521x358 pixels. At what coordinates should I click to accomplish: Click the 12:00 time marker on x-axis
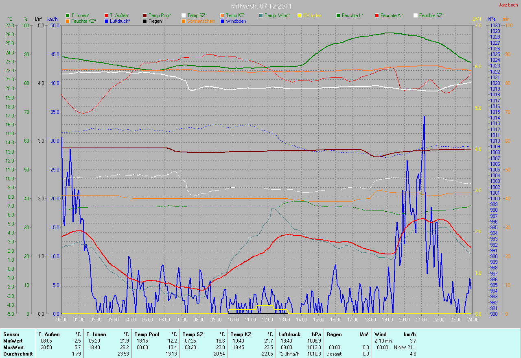click(267, 320)
